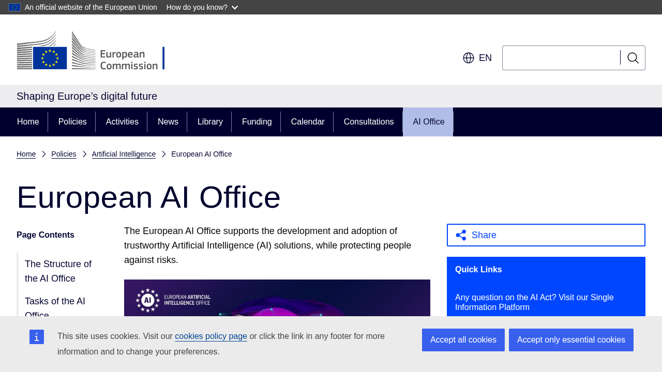This screenshot has height=372, width=662.
Task: Open the Funding menu item
Action: point(257,122)
